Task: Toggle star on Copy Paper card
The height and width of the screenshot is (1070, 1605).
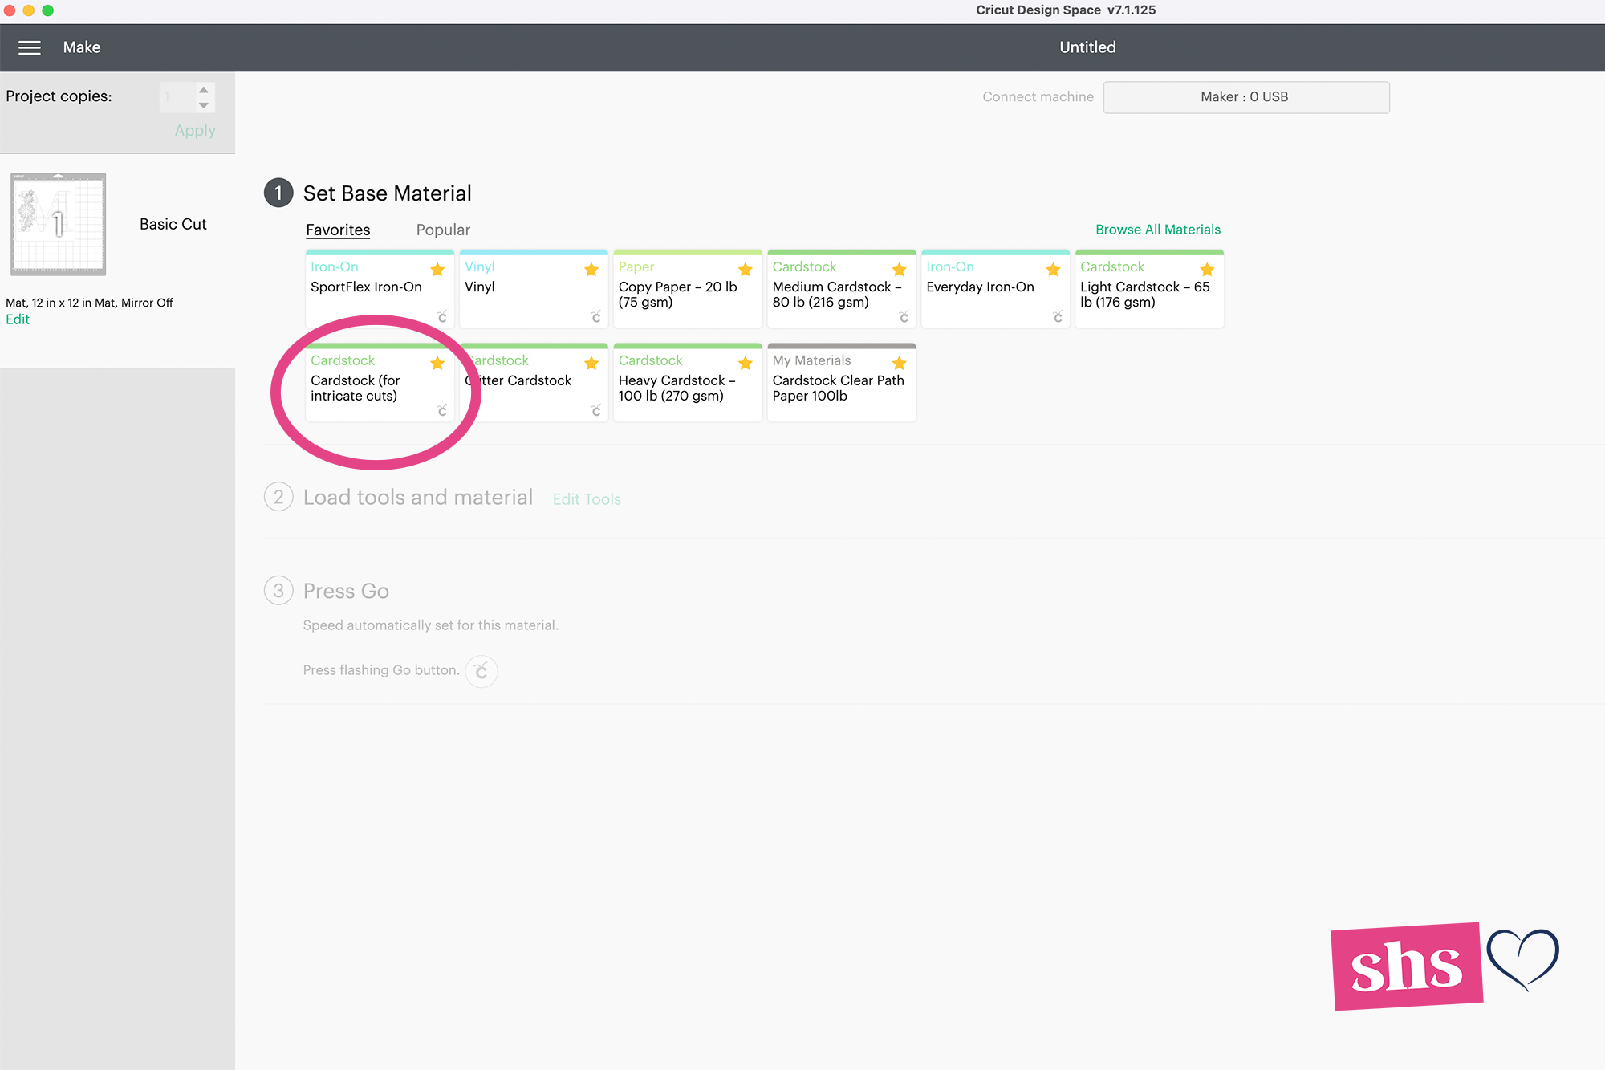Action: pyautogui.click(x=746, y=270)
